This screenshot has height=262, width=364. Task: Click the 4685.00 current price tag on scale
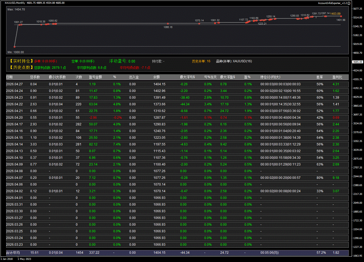tap(358, 62)
